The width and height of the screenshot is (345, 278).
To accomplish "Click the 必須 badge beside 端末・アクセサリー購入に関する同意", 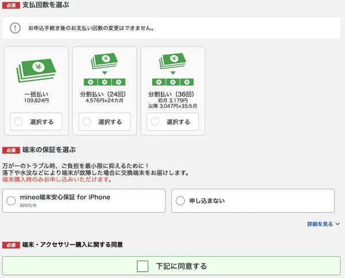I will [11, 245].
